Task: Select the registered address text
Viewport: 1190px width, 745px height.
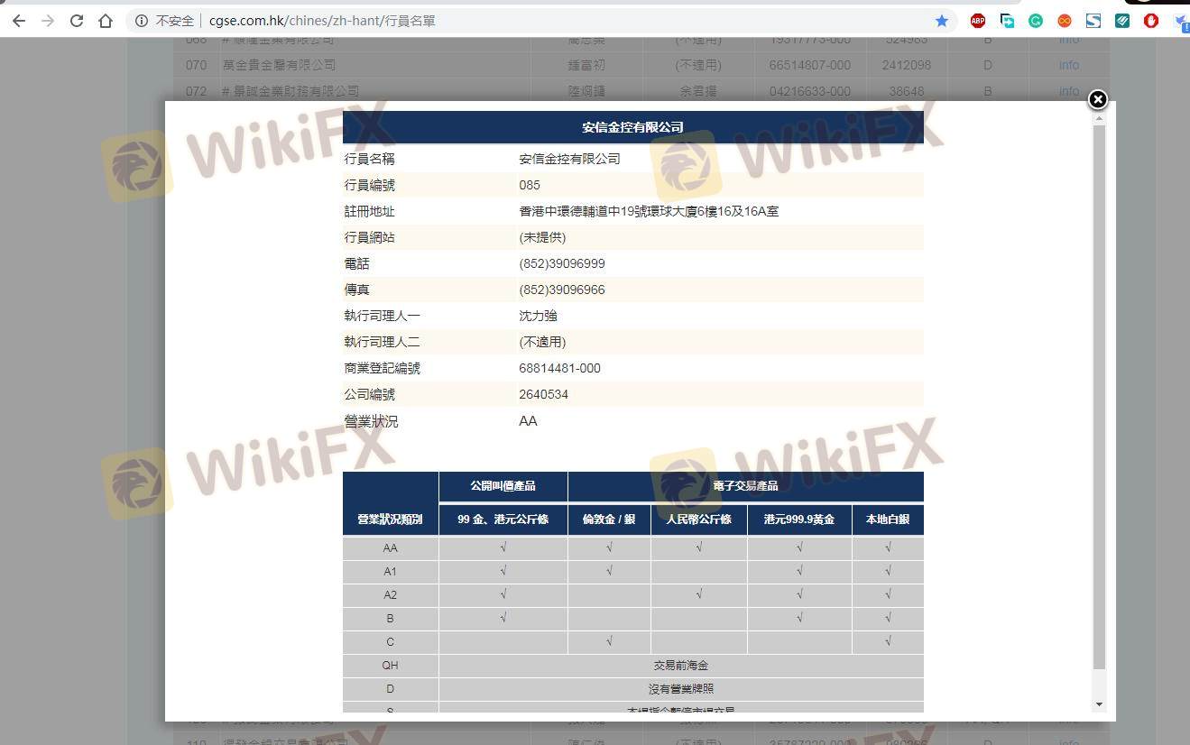Action: (x=649, y=211)
